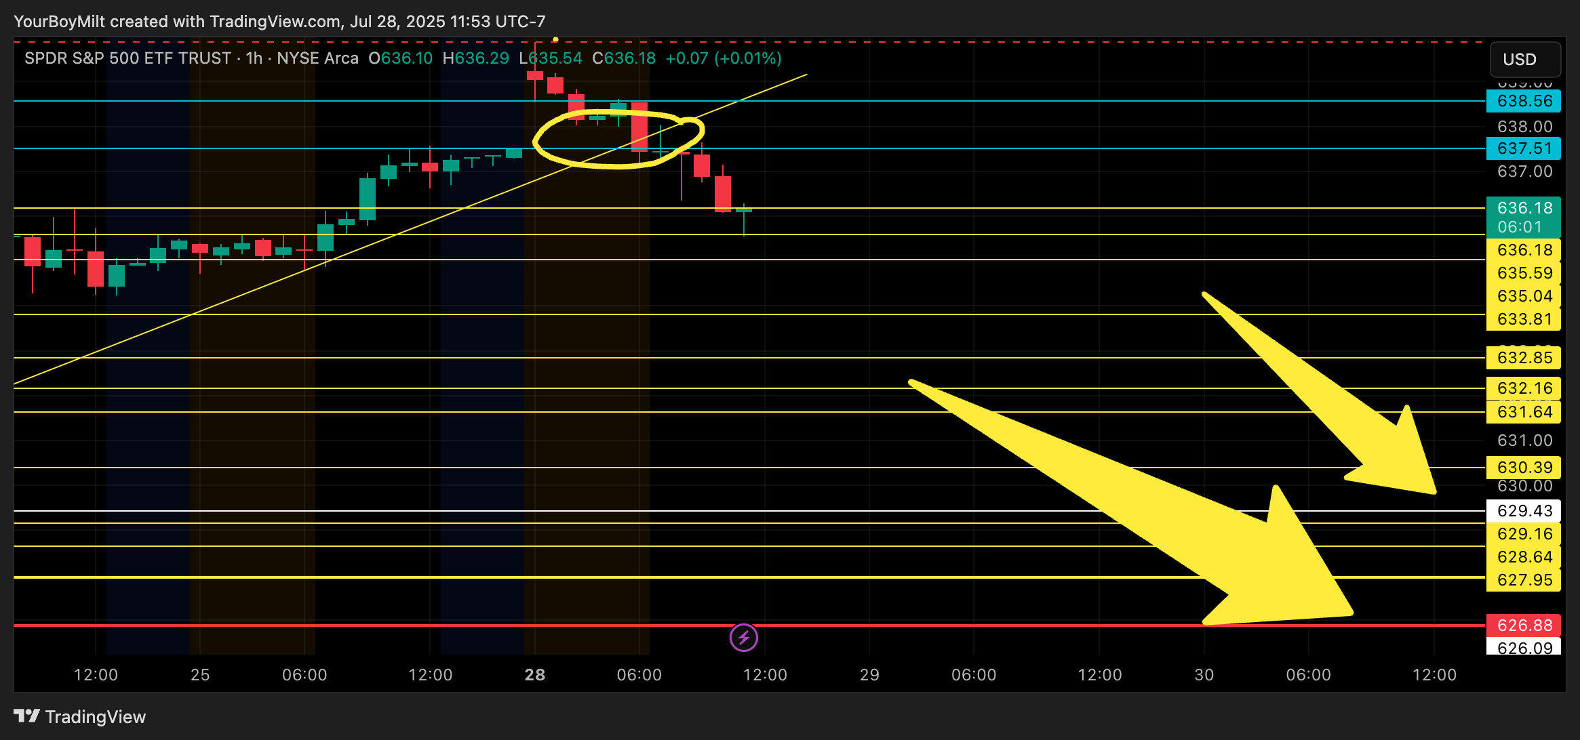Click the purple lightning bolt event icon
This screenshot has height=740, width=1580.
point(743,638)
